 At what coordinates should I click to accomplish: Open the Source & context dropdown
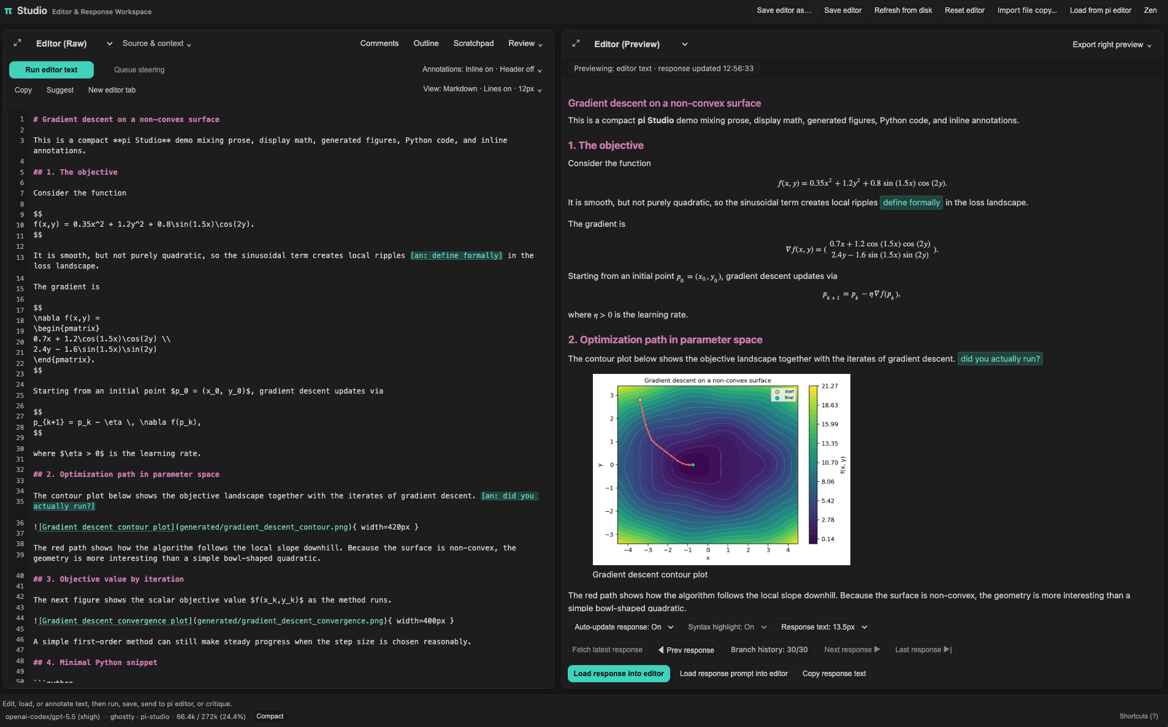[157, 44]
